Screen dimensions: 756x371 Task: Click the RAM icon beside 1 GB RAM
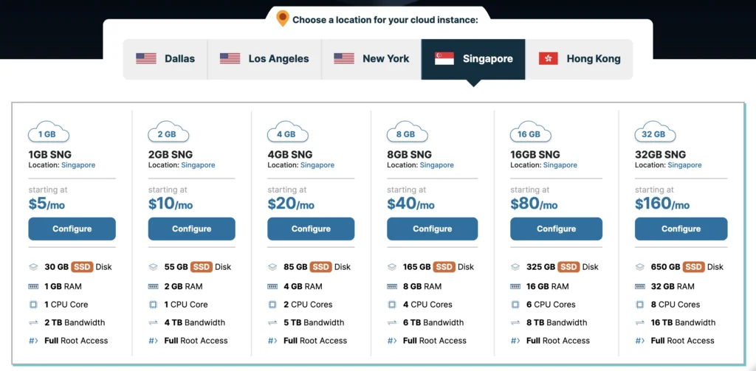pos(33,286)
